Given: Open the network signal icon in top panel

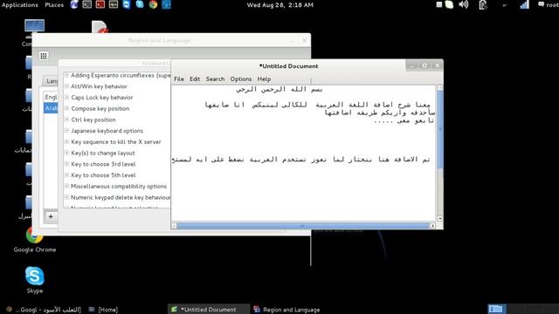Looking at the screenshot, I should tap(524, 4).
